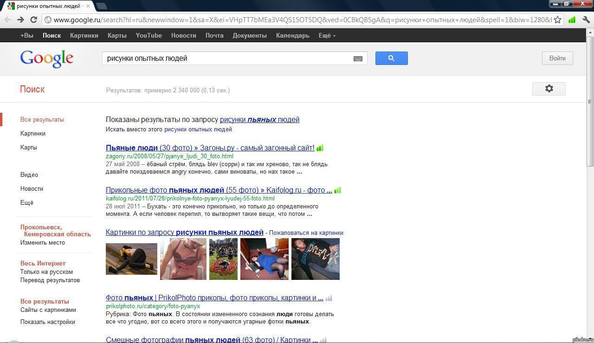Click the gray rating icon beside PrikolPhoto result
Screen dimensions: 594x343
tap(329, 298)
